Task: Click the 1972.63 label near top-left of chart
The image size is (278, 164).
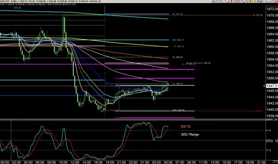Action: (x=17, y=8)
